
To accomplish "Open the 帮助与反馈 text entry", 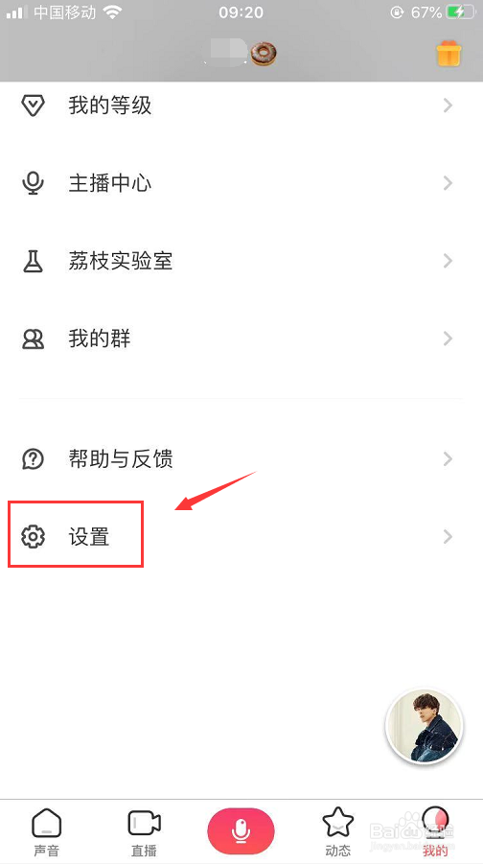I will pyautogui.click(x=121, y=458).
